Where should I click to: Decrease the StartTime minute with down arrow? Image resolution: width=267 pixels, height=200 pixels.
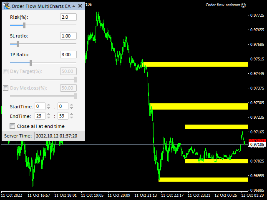coord(71,108)
